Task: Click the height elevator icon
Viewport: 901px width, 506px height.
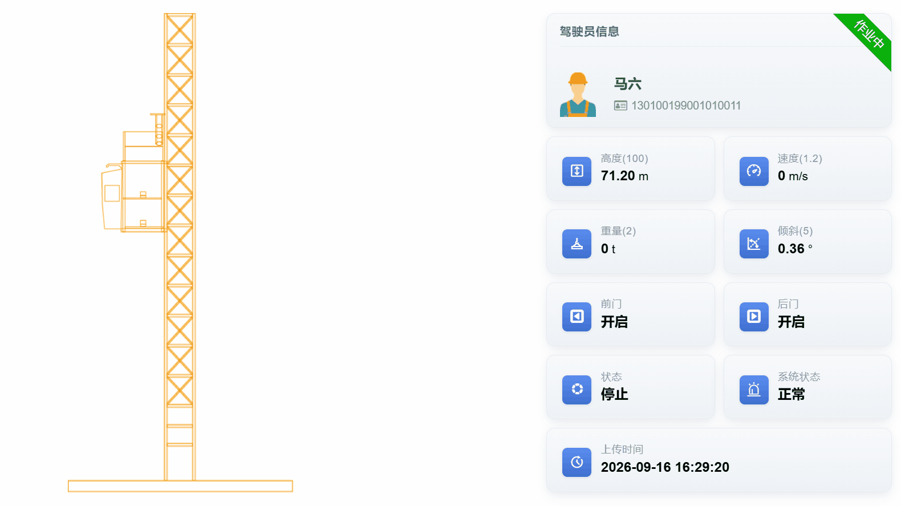Action: tap(577, 171)
